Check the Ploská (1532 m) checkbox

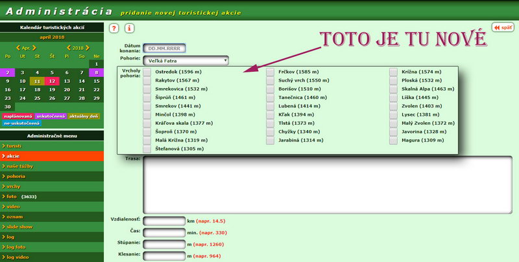393,80
